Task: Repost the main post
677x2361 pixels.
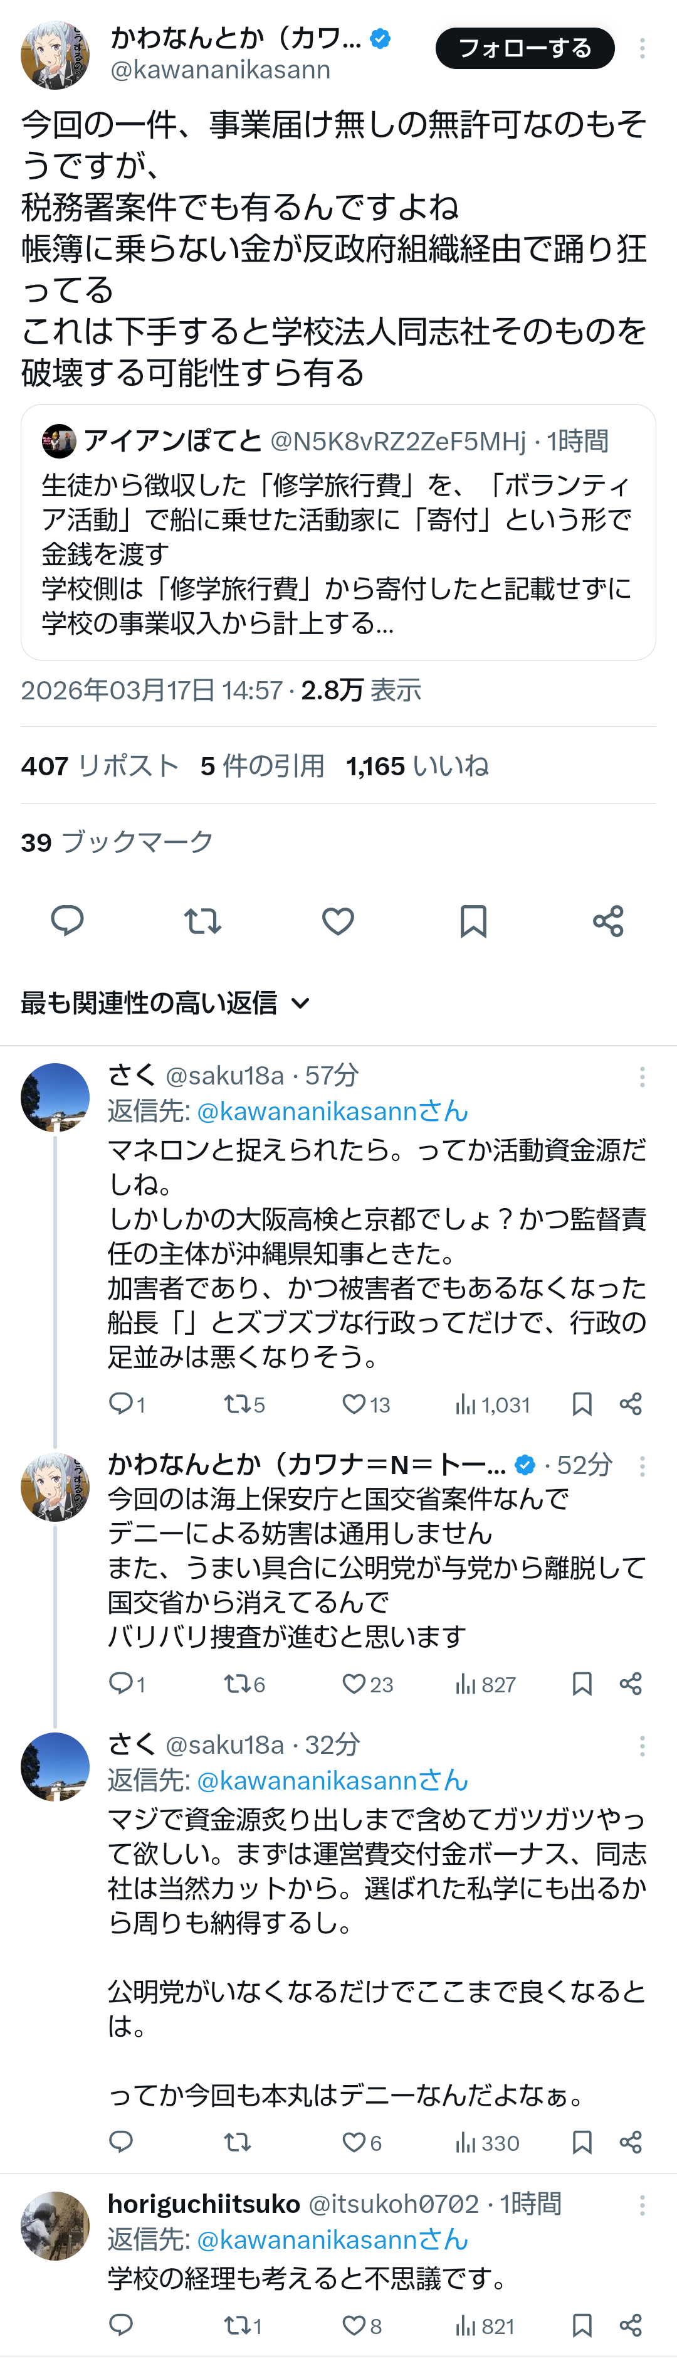Action: (x=202, y=920)
